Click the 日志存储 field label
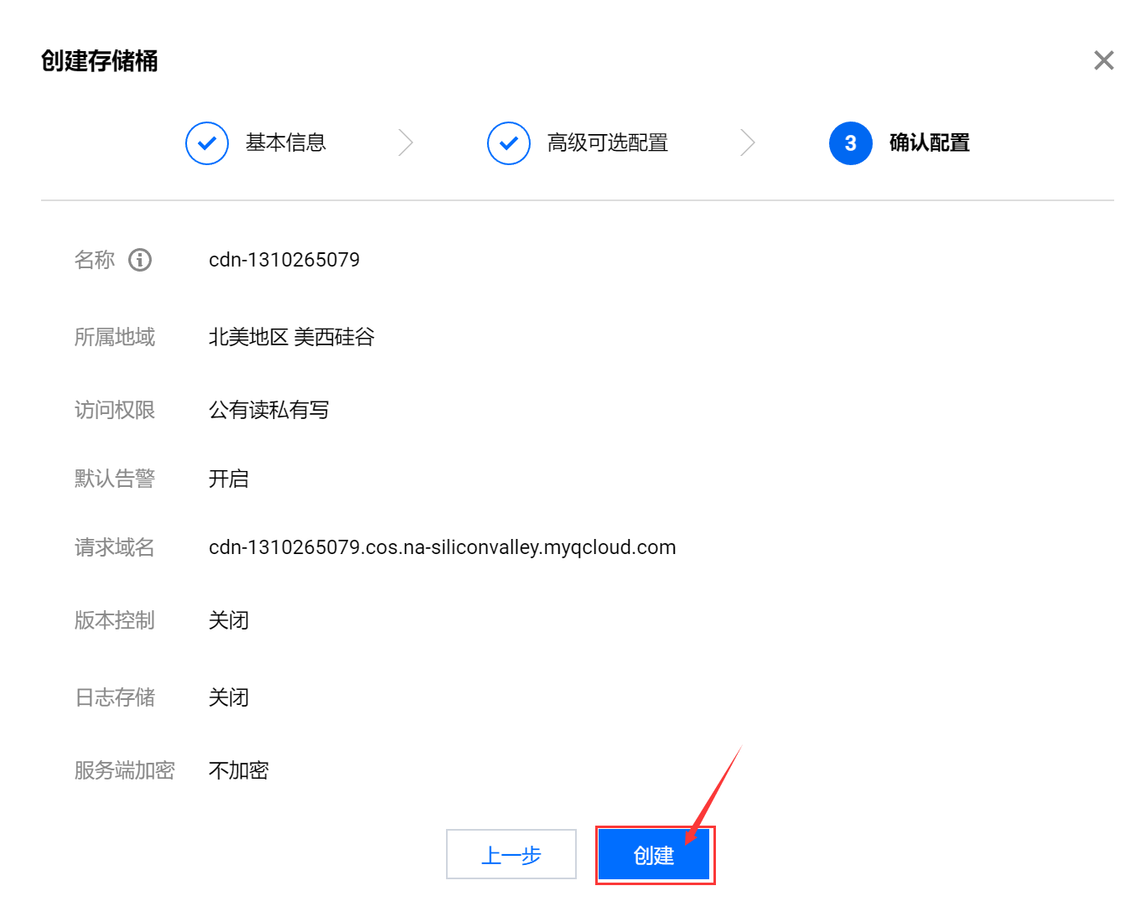1141x922 pixels. coord(115,697)
